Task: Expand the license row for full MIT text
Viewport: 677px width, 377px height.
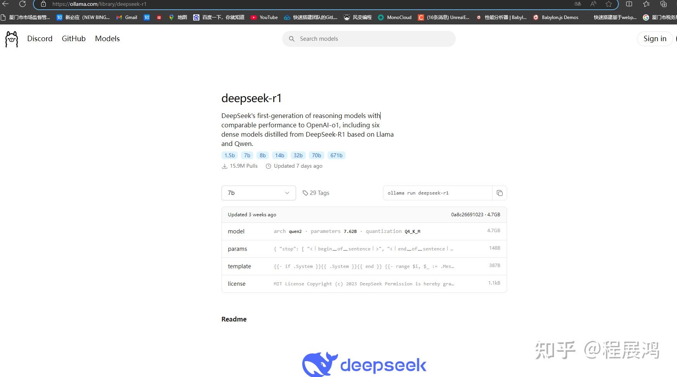Action: [364, 283]
